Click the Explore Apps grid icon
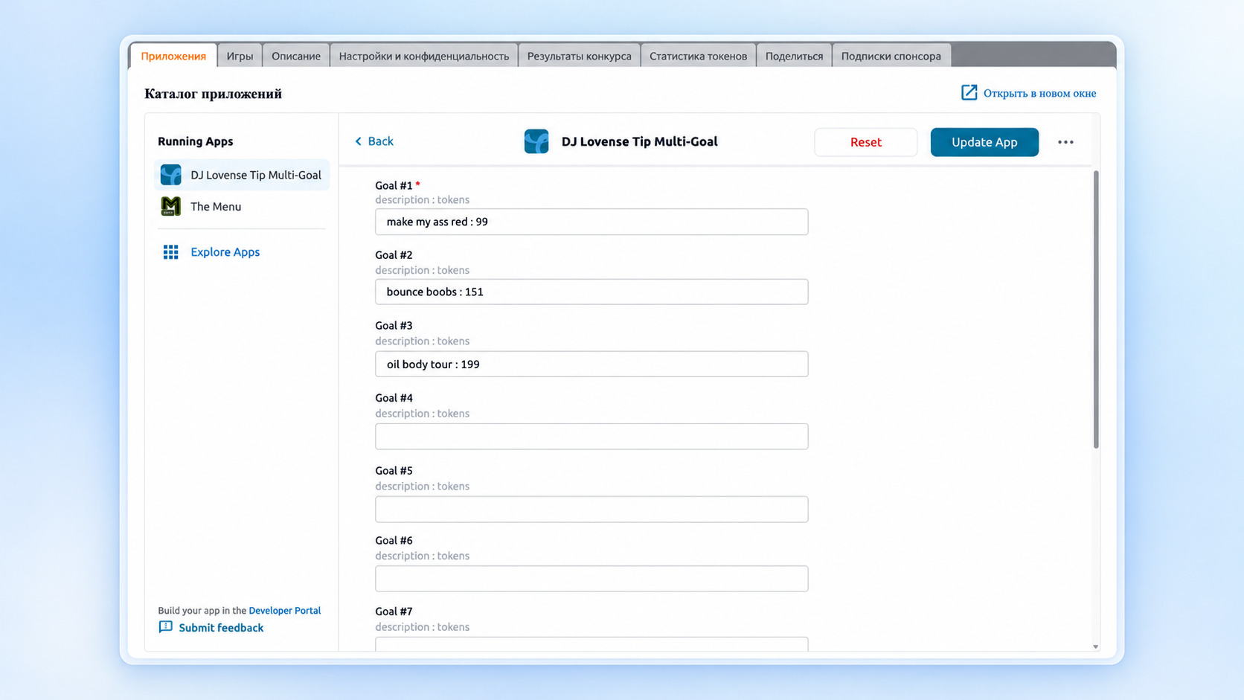This screenshot has width=1244, height=700. coord(171,252)
